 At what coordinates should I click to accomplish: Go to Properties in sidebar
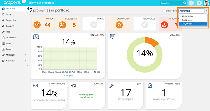click(11, 20)
